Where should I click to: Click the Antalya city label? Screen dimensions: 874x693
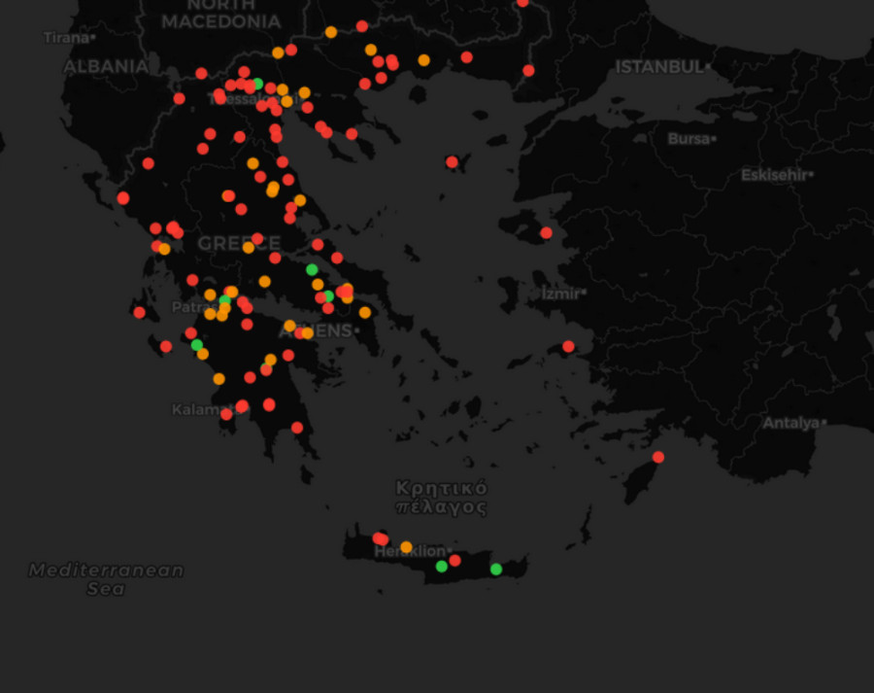tap(790, 423)
